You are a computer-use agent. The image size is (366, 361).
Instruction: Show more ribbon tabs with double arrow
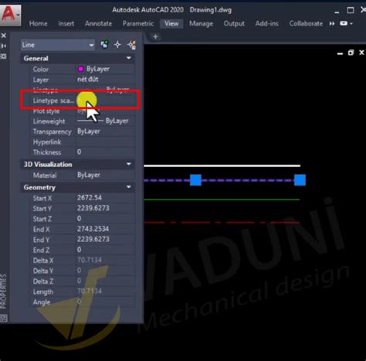click(332, 24)
